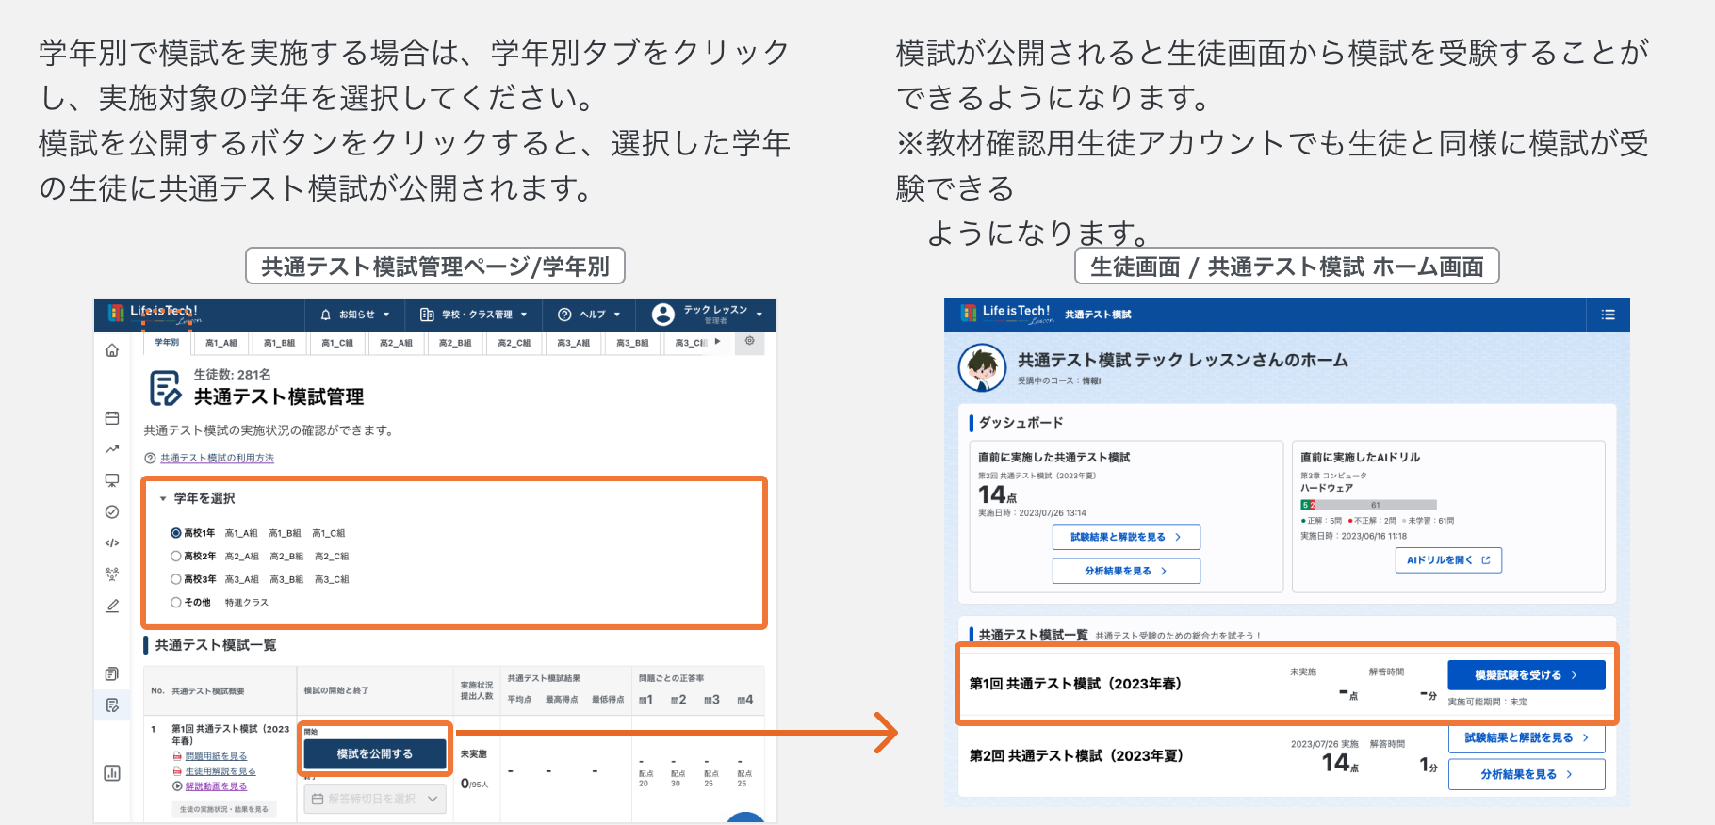Open the code brackets sidebar icon
1715x825 pixels.
pyautogui.click(x=112, y=542)
